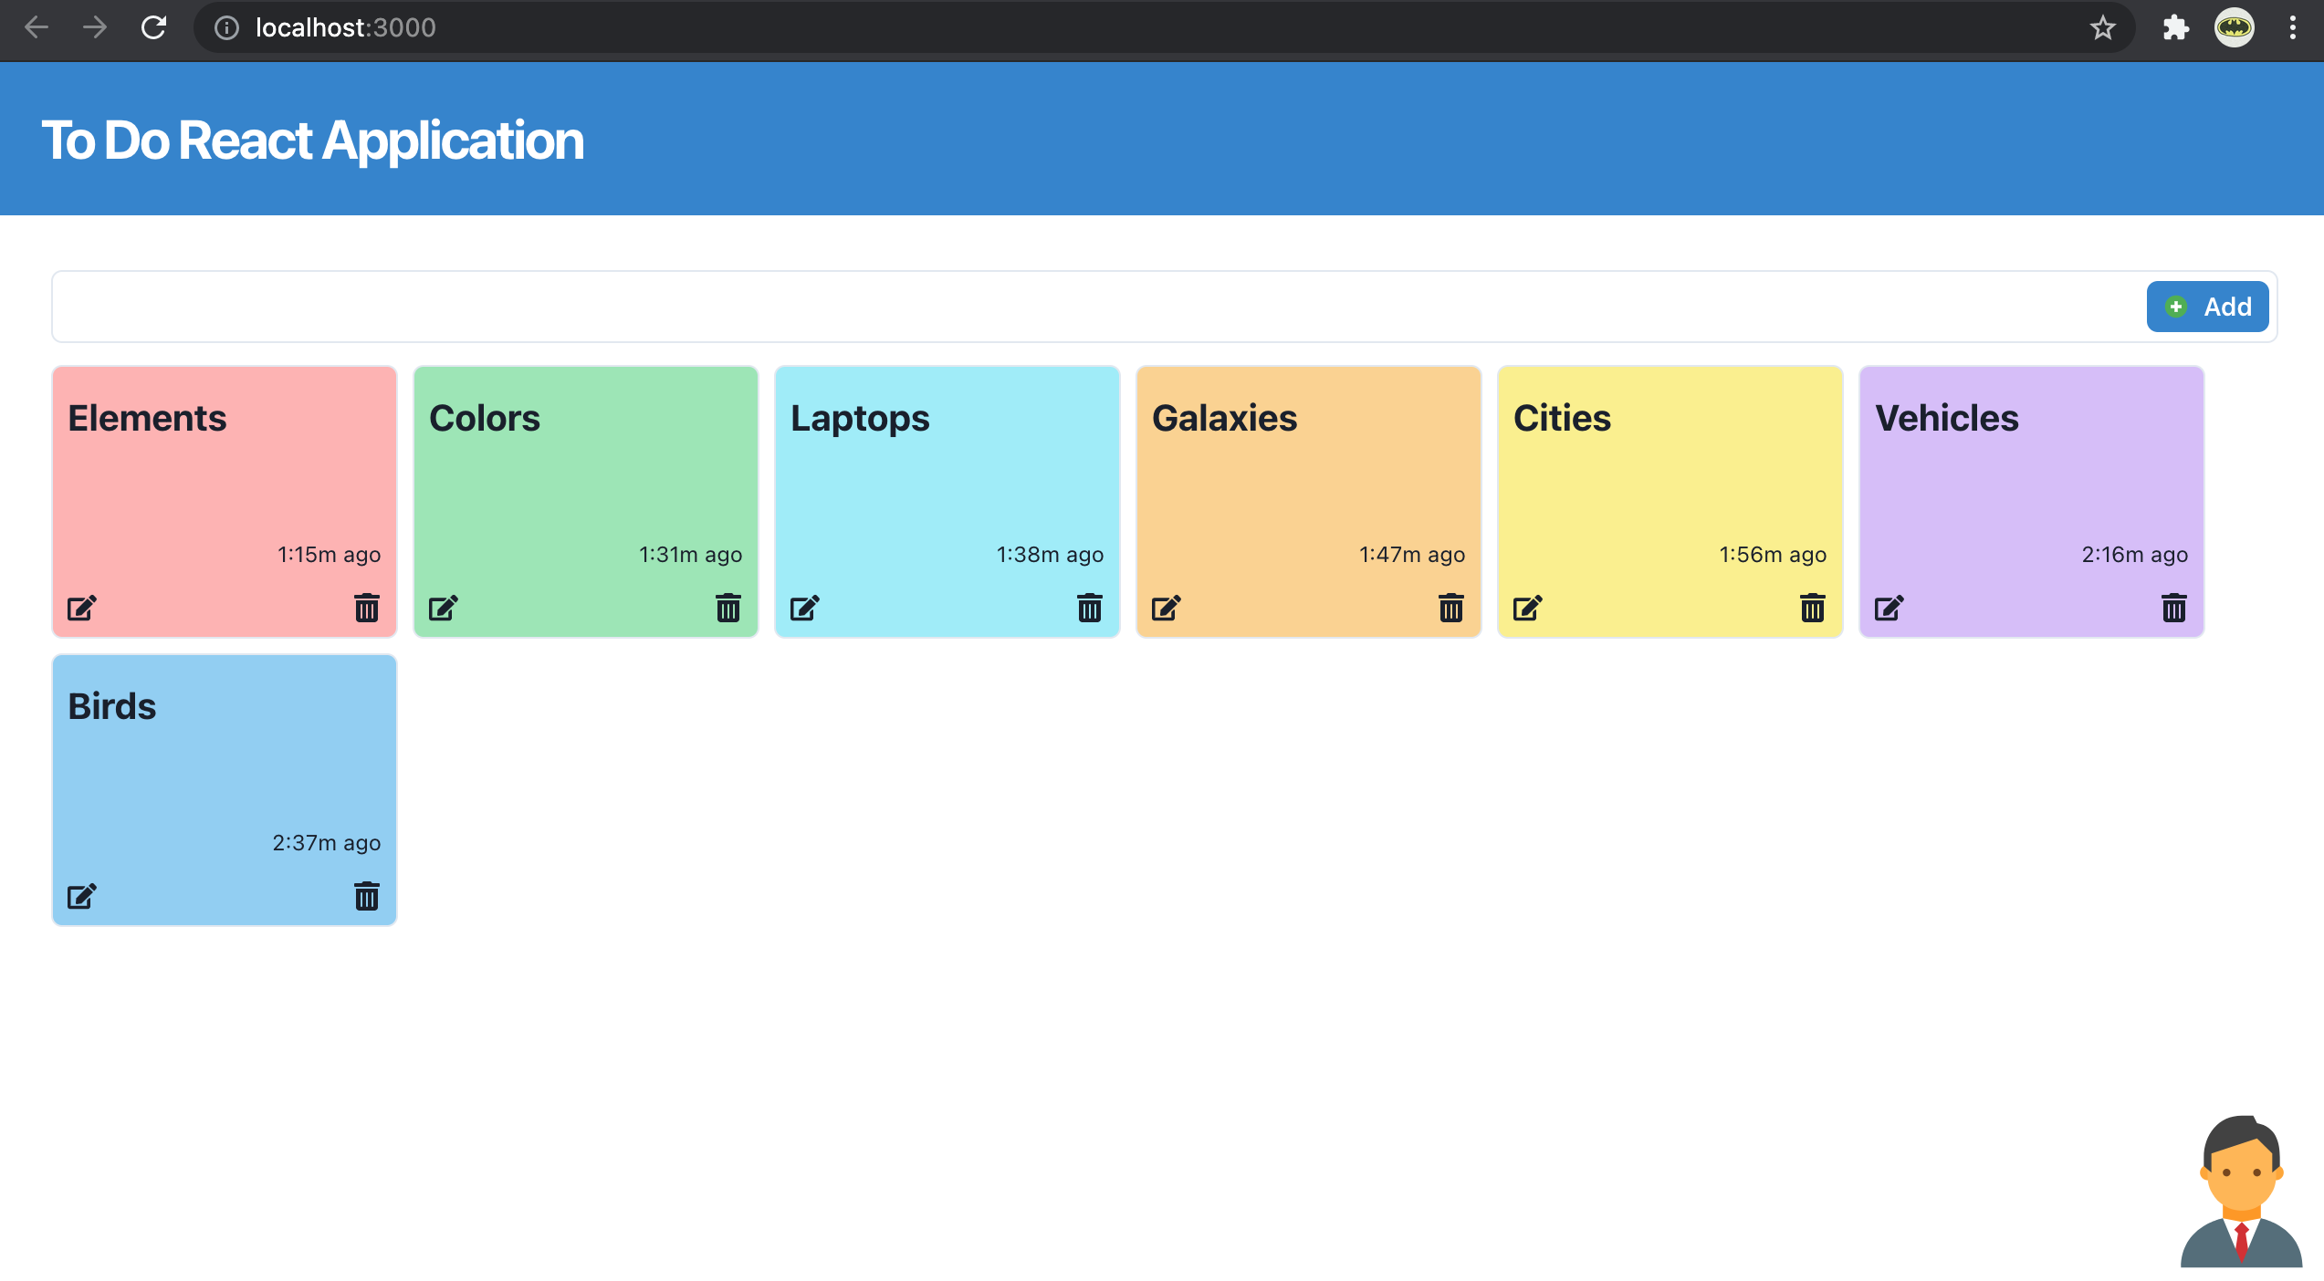Remove the Laptops card via trash icon
The width and height of the screenshot is (2324, 1281).
click(1089, 608)
